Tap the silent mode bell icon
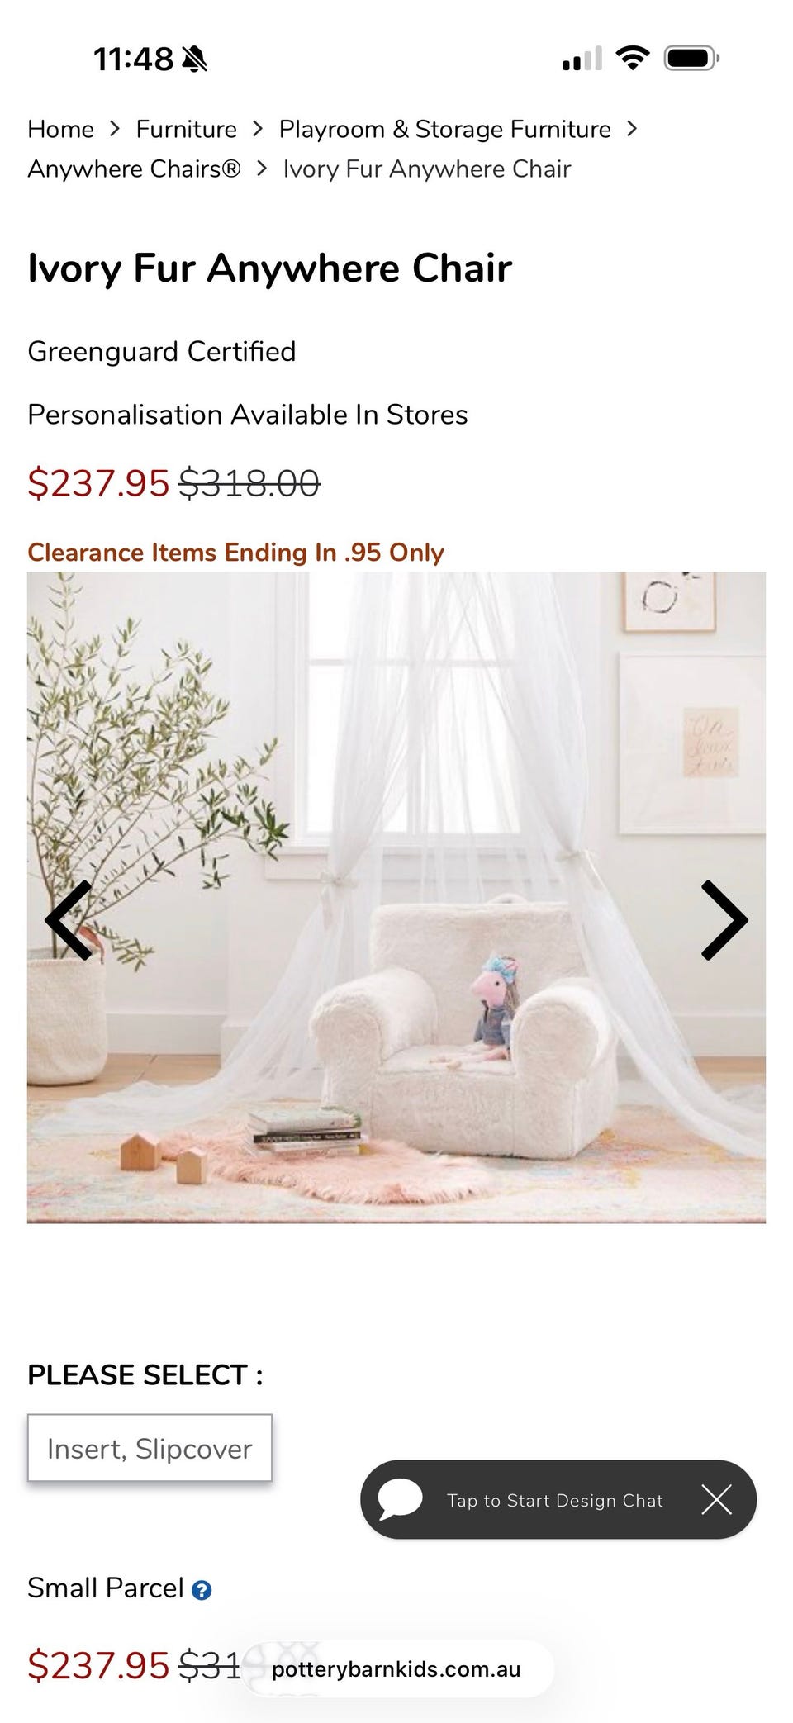The height and width of the screenshot is (1723, 793). pyautogui.click(x=195, y=59)
